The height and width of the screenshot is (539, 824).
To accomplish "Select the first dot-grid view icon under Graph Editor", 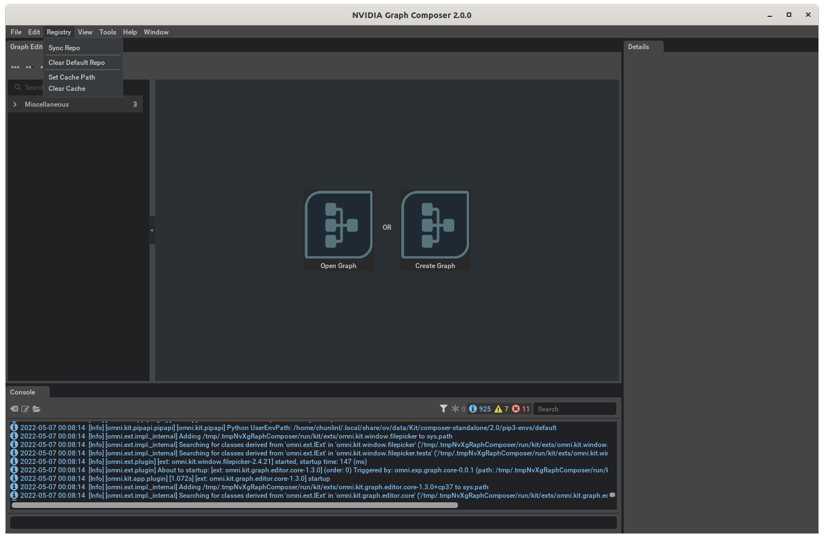I will pos(15,67).
